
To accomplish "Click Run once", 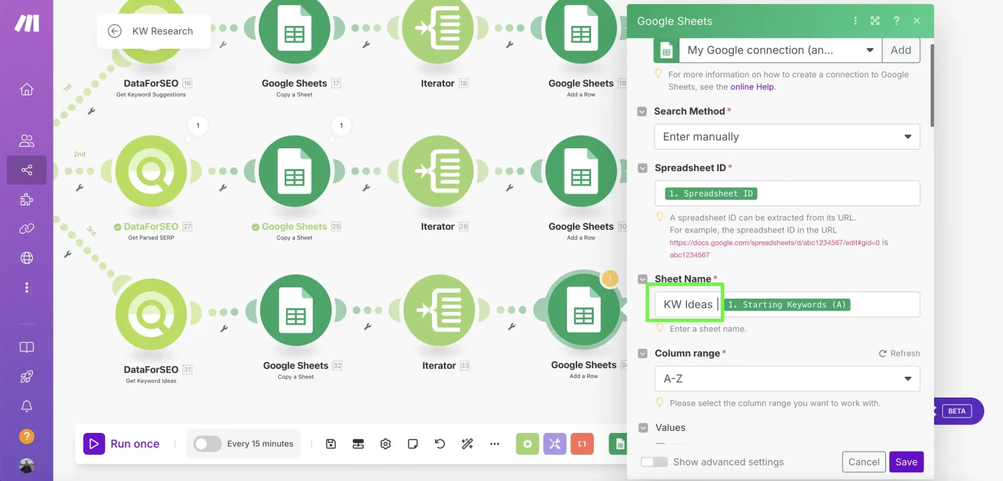I will tap(122, 444).
